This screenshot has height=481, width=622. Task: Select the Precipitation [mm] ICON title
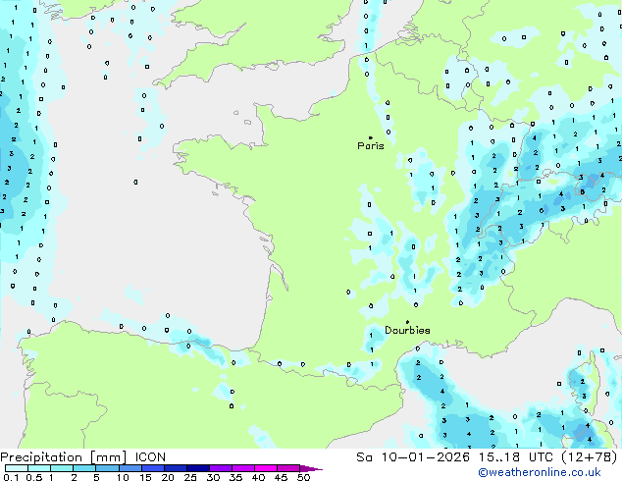(x=83, y=457)
